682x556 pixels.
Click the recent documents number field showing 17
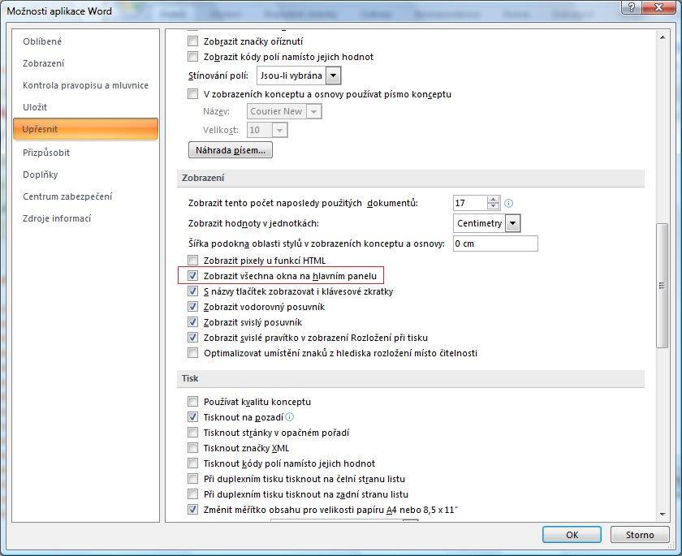coord(470,203)
